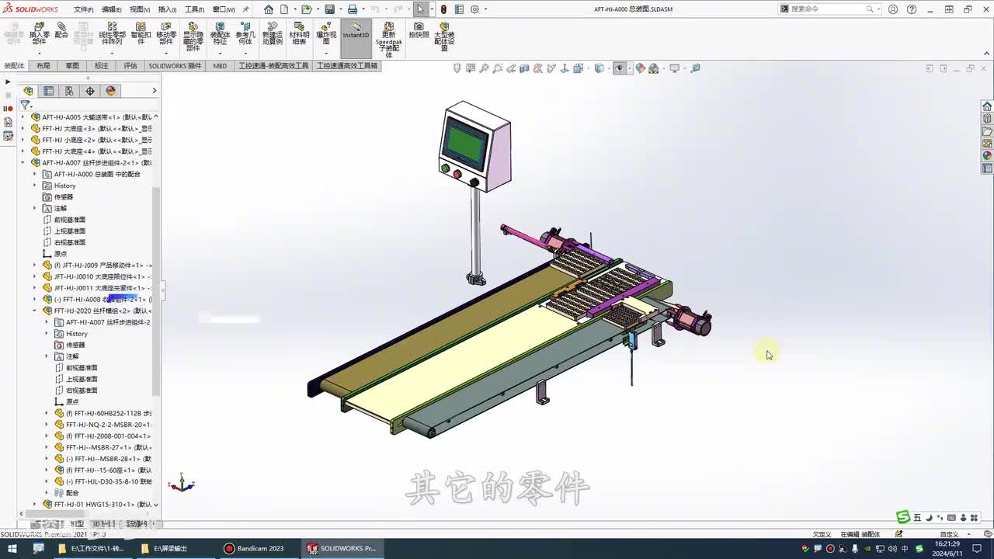
Task: Click the Help question mark button
Action: click(912, 9)
